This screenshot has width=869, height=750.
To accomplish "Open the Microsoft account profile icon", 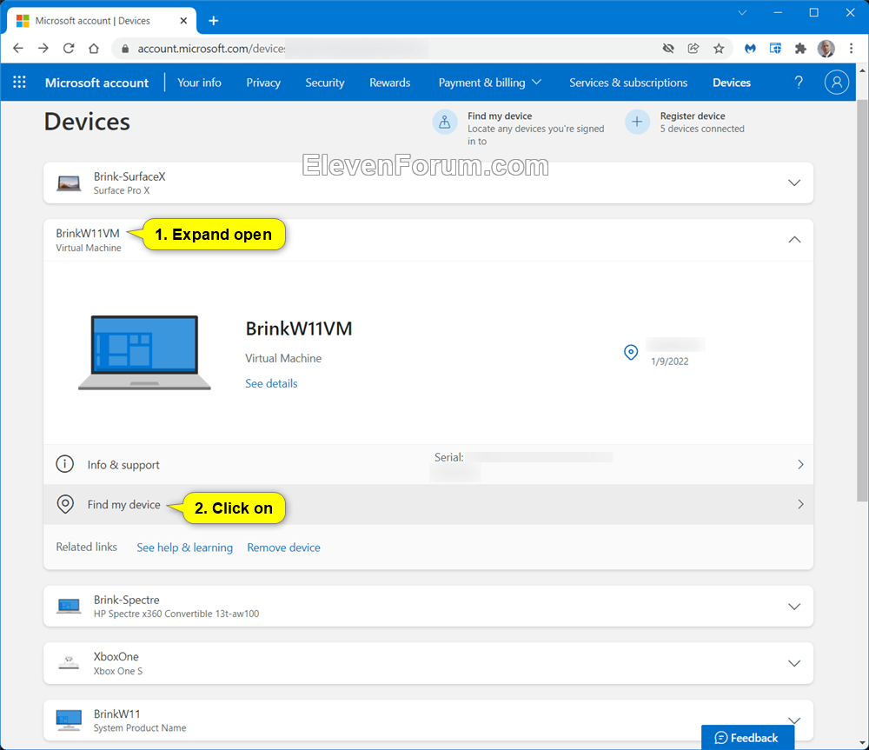I will click(x=837, y=83).
